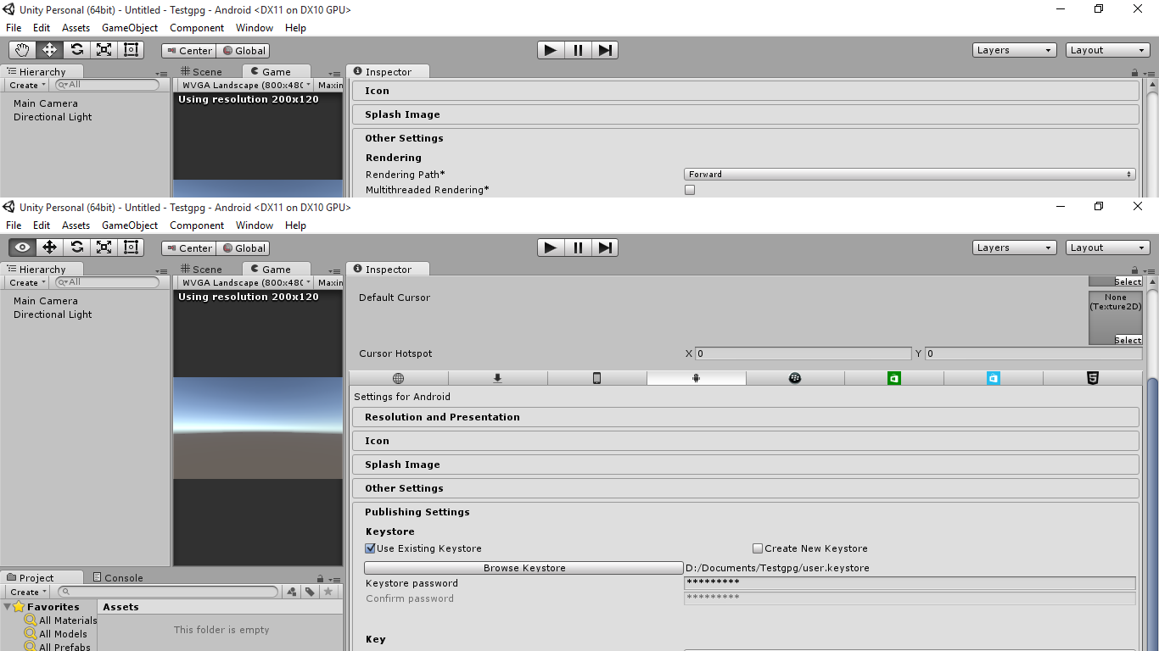
Task: Open Assets menu in the top window
Action: click(76, 28)
